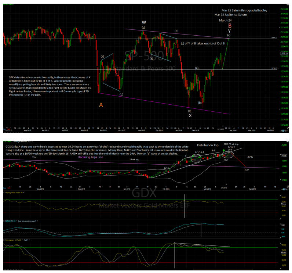The image size is (292, 273).
Task: Select the 'Declining Tops Line' label
Action: (90, 157)
